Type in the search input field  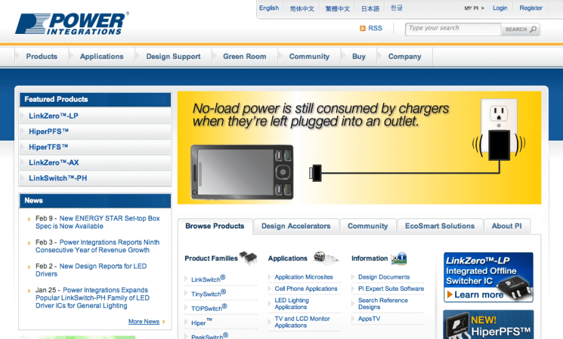coord(453,28)
